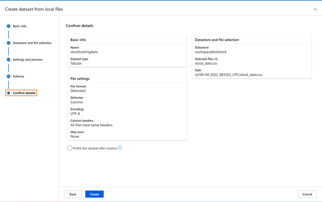Image resolution: width=322 pixels, height=202 pixels.
Task: Open the Datastore and file selection step
Action: pos(32,43)
